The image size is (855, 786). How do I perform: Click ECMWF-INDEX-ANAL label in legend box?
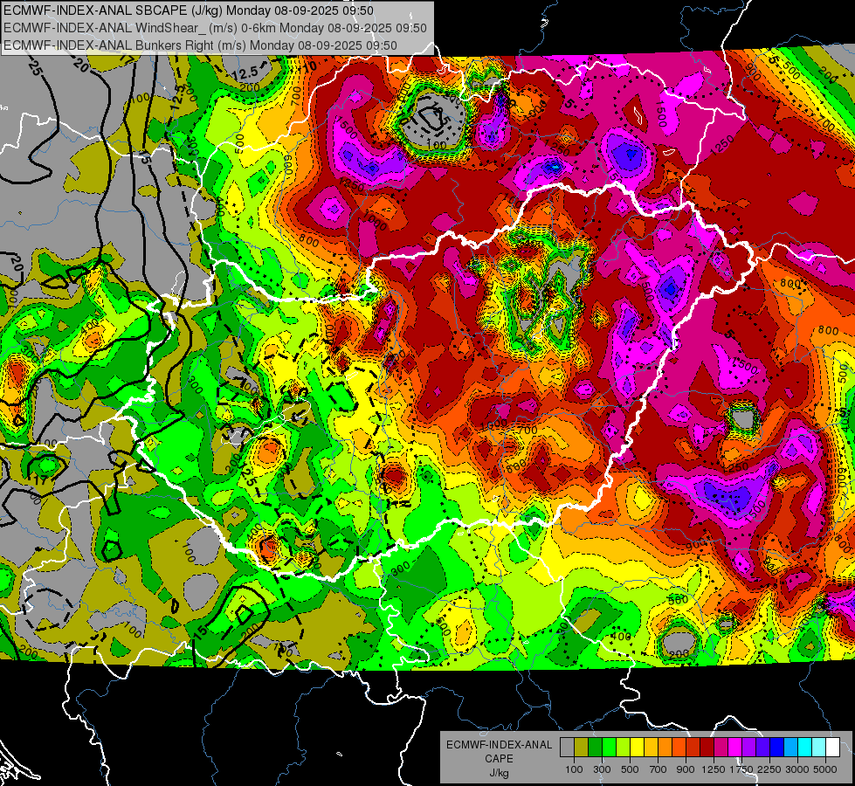point(499,745)
